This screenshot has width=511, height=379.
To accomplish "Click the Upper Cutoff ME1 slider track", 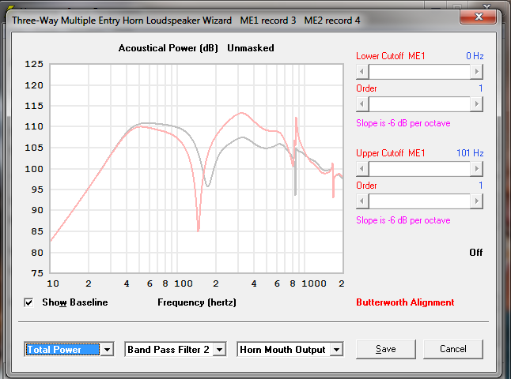I will coord(419,168).
